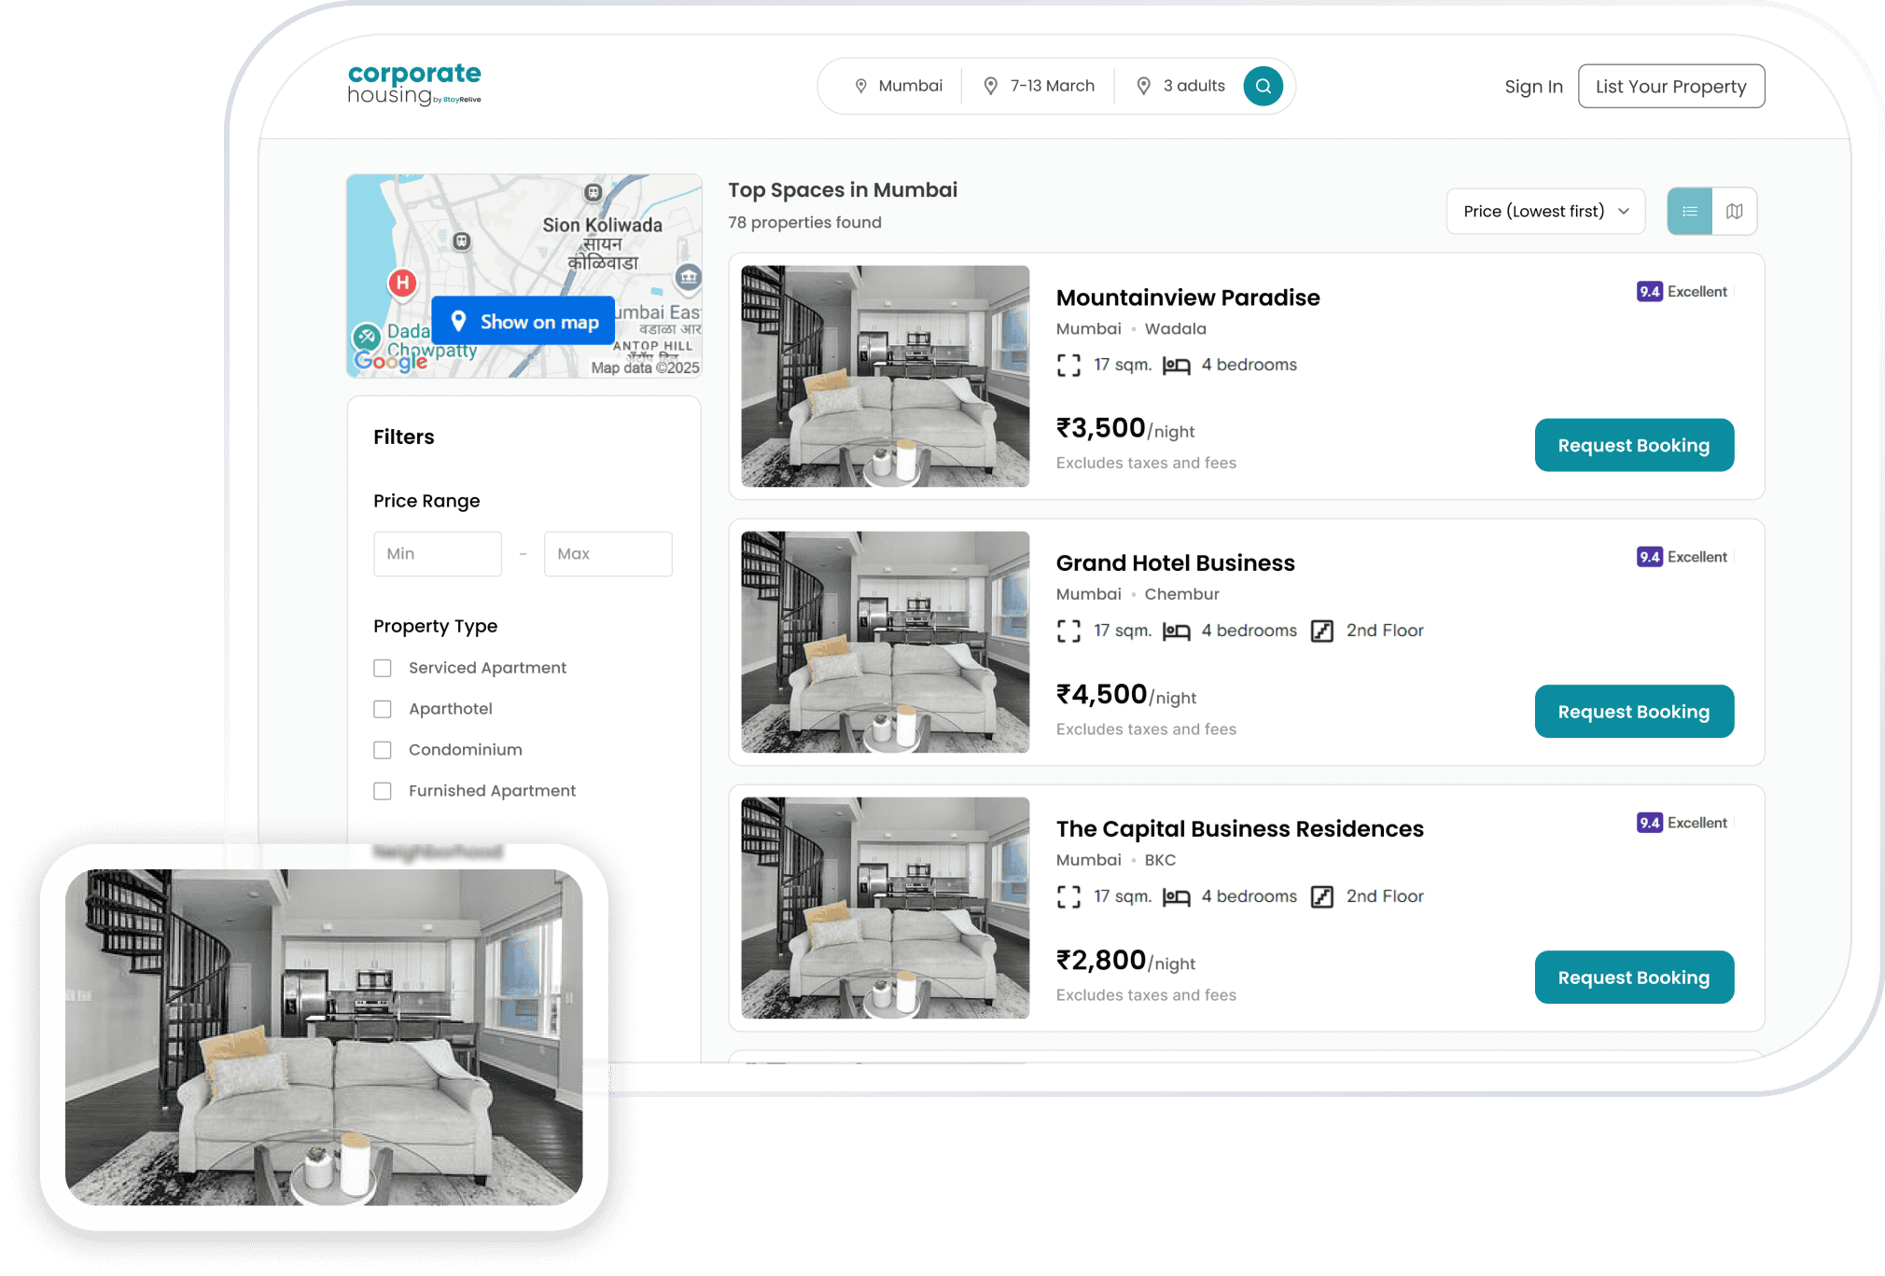Screen dimensions: 1885x1276
Task: Tick the Condominium checkbox
Action: pyautogui.click(x=383, y=751)
